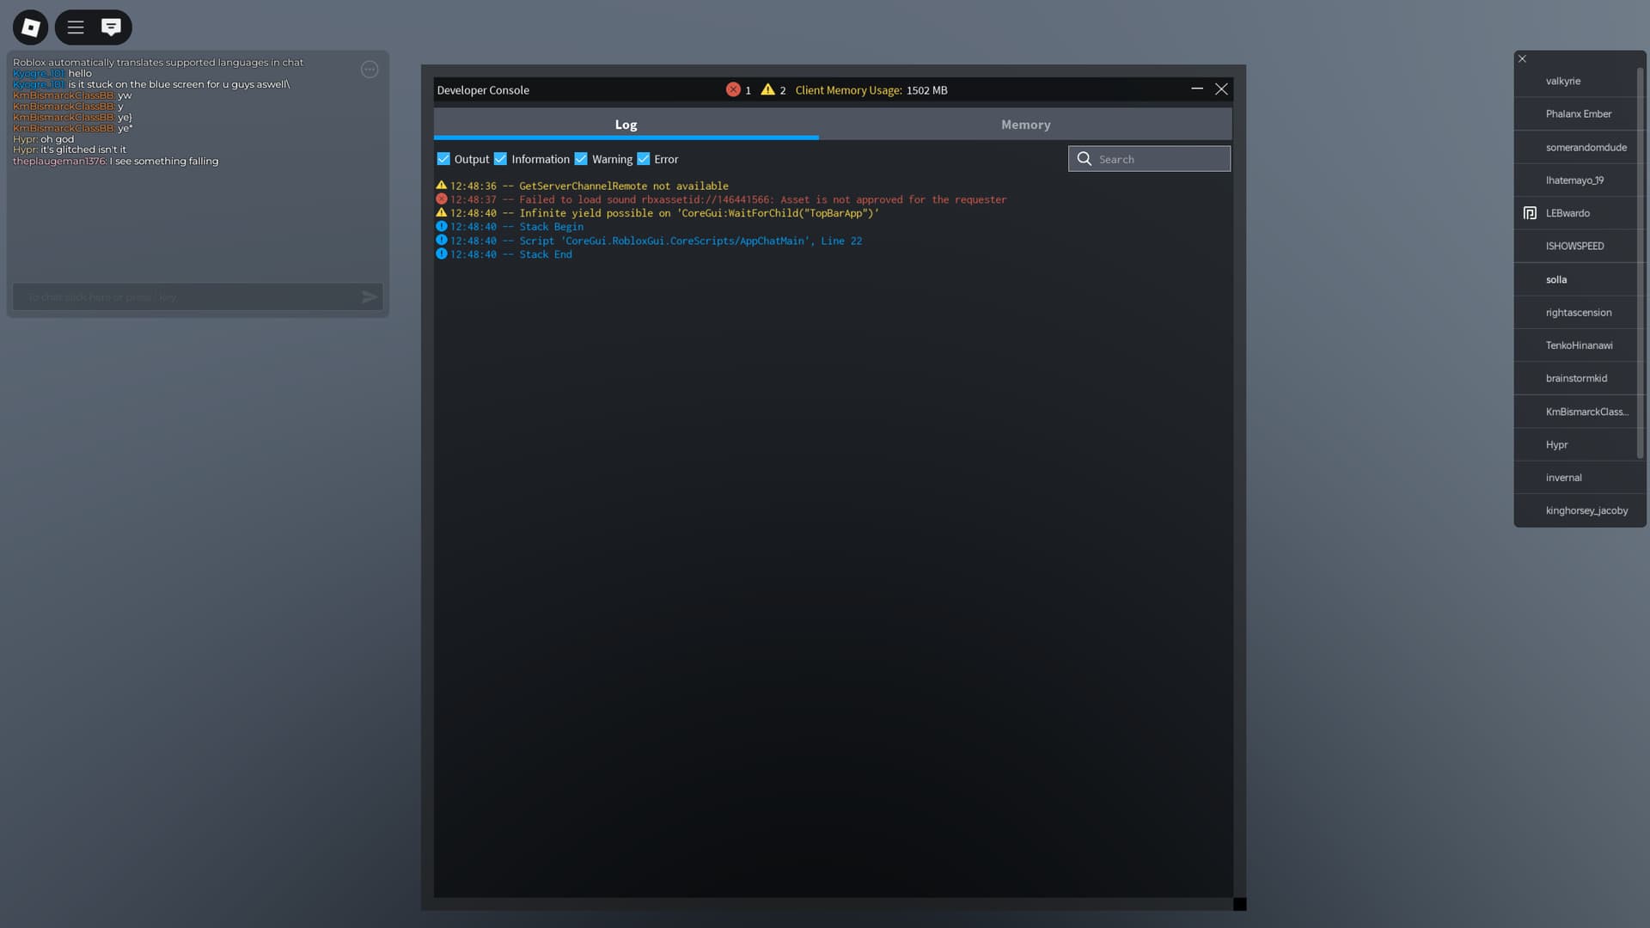Open chat options ellipsis icon

coord(370,70)
